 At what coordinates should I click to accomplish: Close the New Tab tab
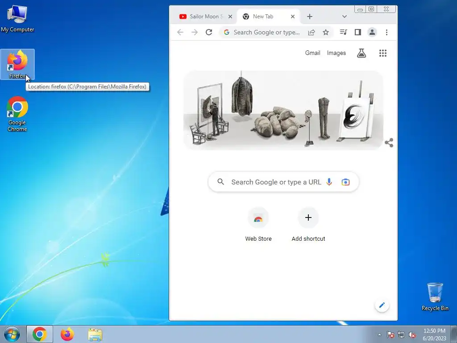click(293, 17)
